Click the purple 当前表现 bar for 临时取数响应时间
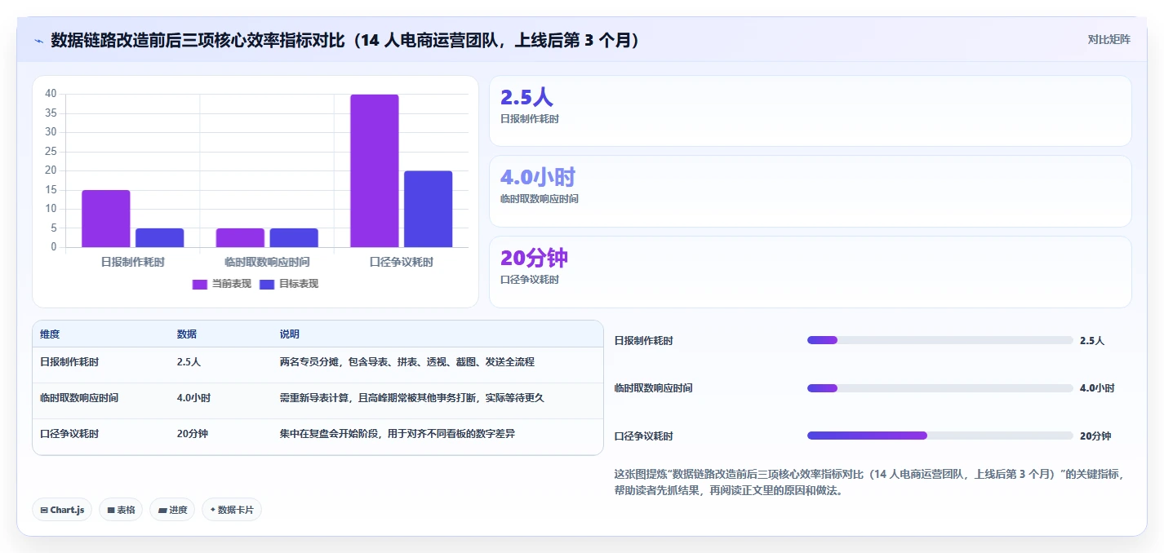Screen dimensions: 1164x553 (x=240, y=237)
